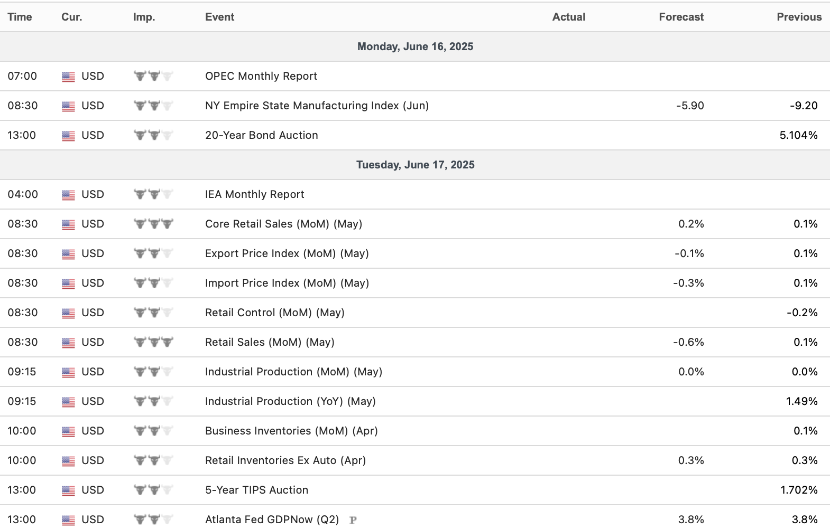Click bull importance icons for Retail Sales (MoM)
The height and width of the screenshot is (529, 830).
coord(153,342)
